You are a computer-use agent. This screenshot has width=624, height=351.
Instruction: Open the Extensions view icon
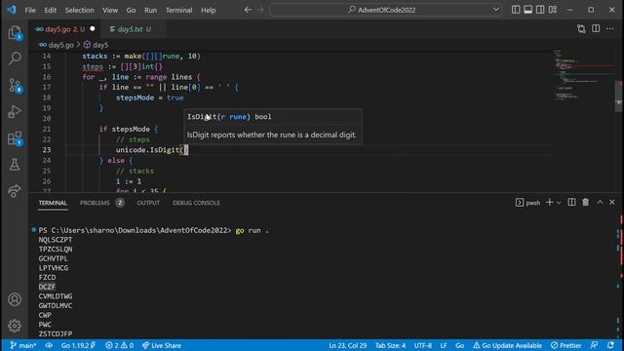15,138
